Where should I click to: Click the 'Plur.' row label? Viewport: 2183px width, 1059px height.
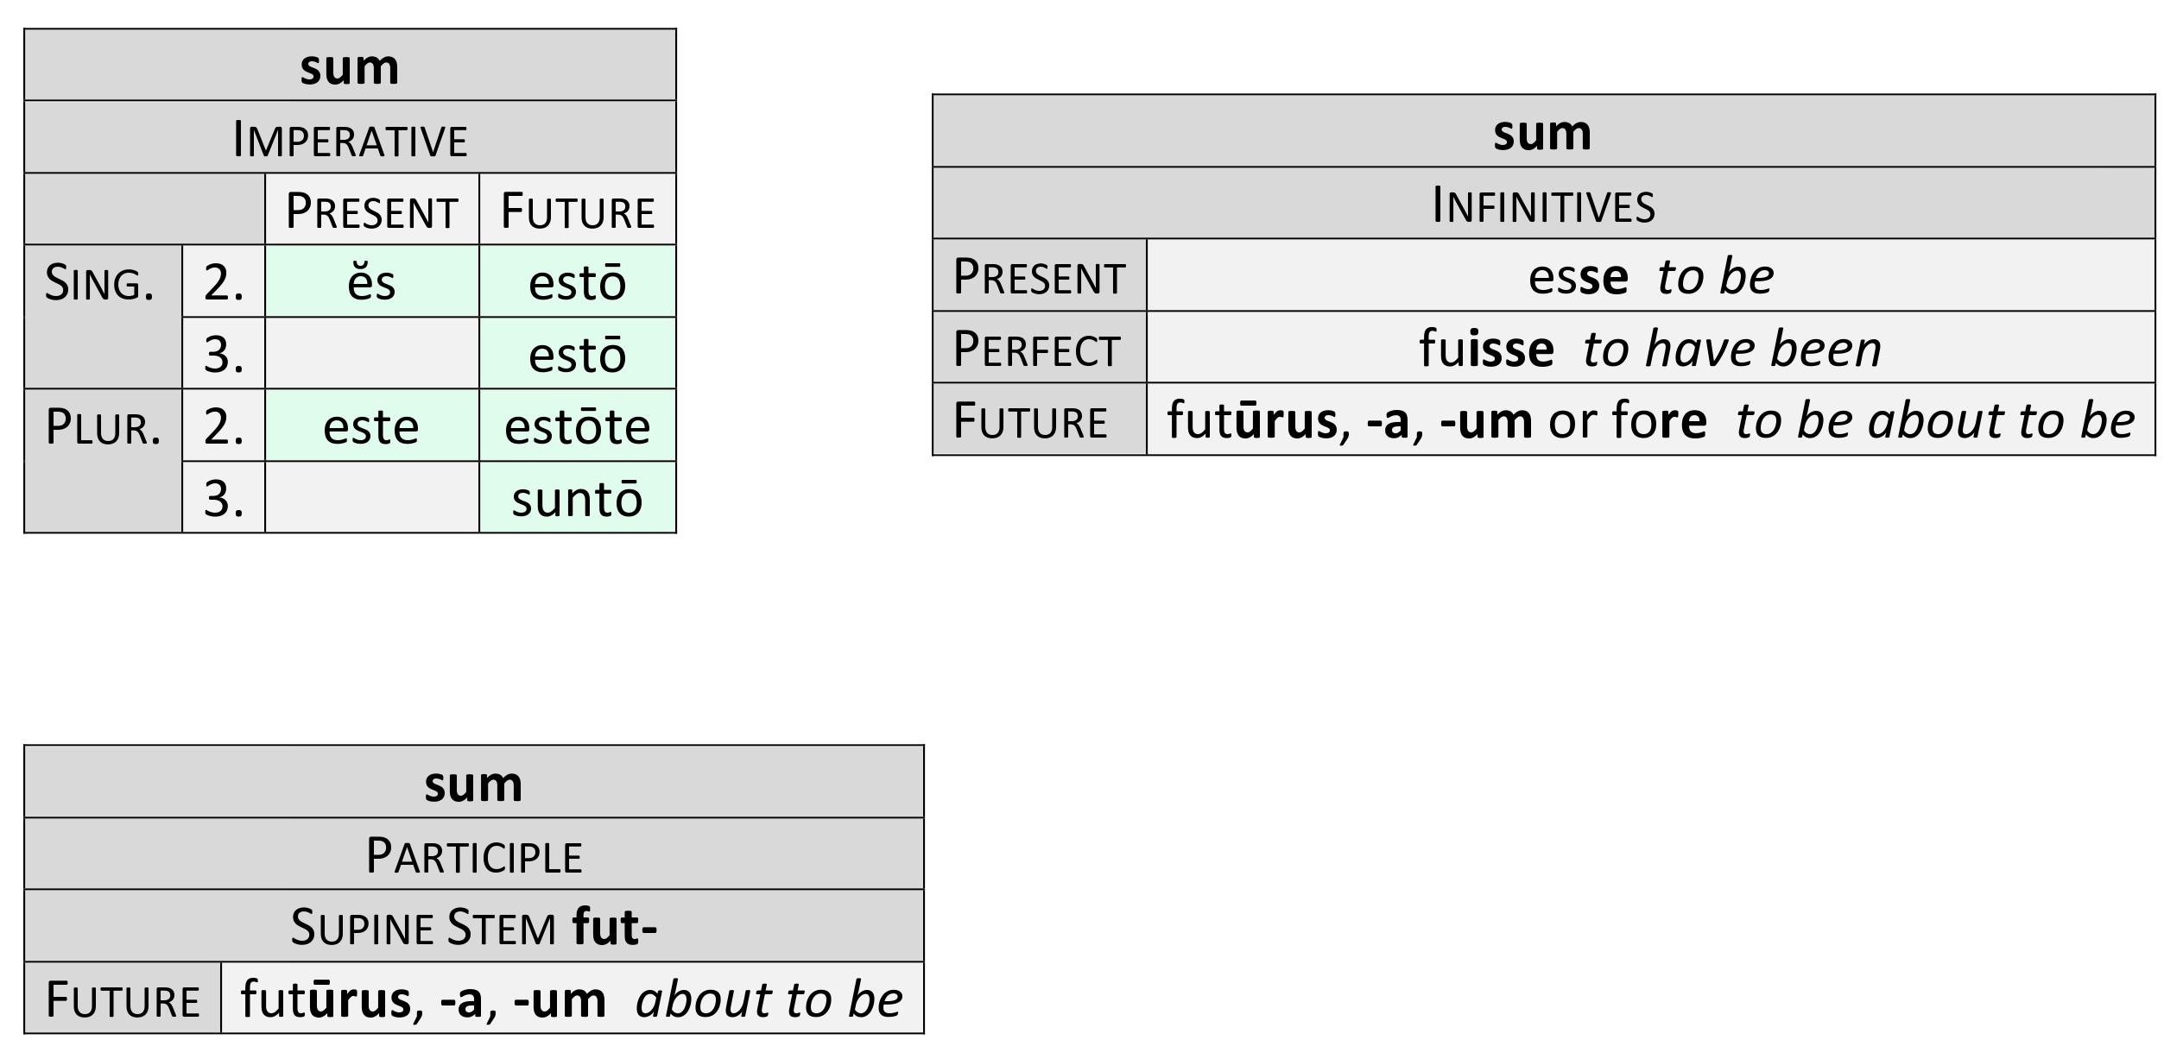click(103, 426)
